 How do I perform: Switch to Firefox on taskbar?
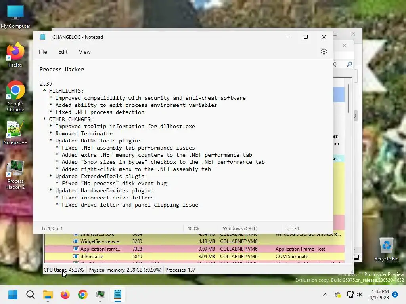(65, 294)
